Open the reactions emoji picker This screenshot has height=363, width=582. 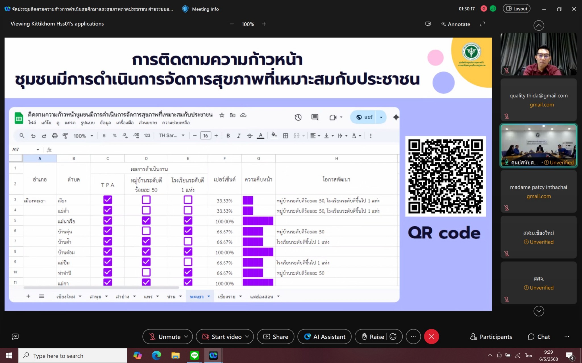pos(393,337)
